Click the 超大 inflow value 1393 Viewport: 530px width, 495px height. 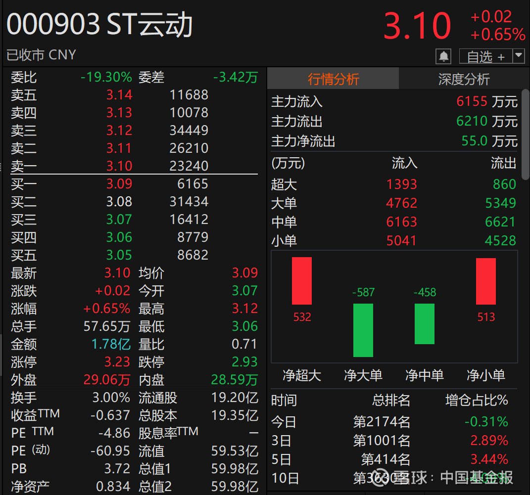click(401, 184)
